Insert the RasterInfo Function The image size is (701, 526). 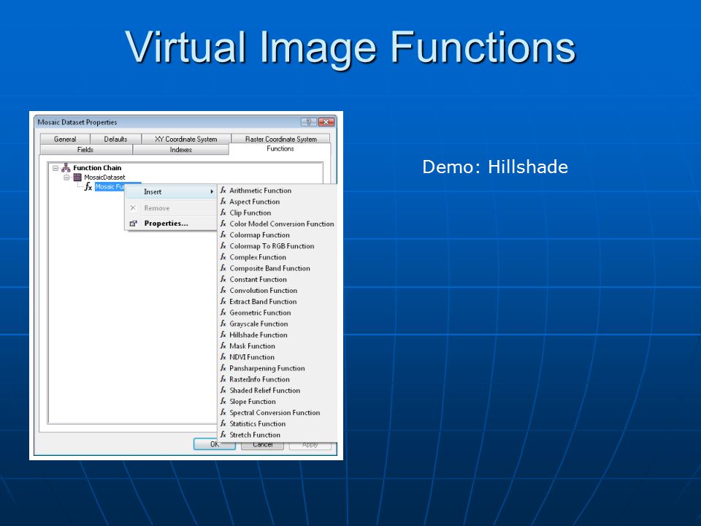tap(277, 379)
